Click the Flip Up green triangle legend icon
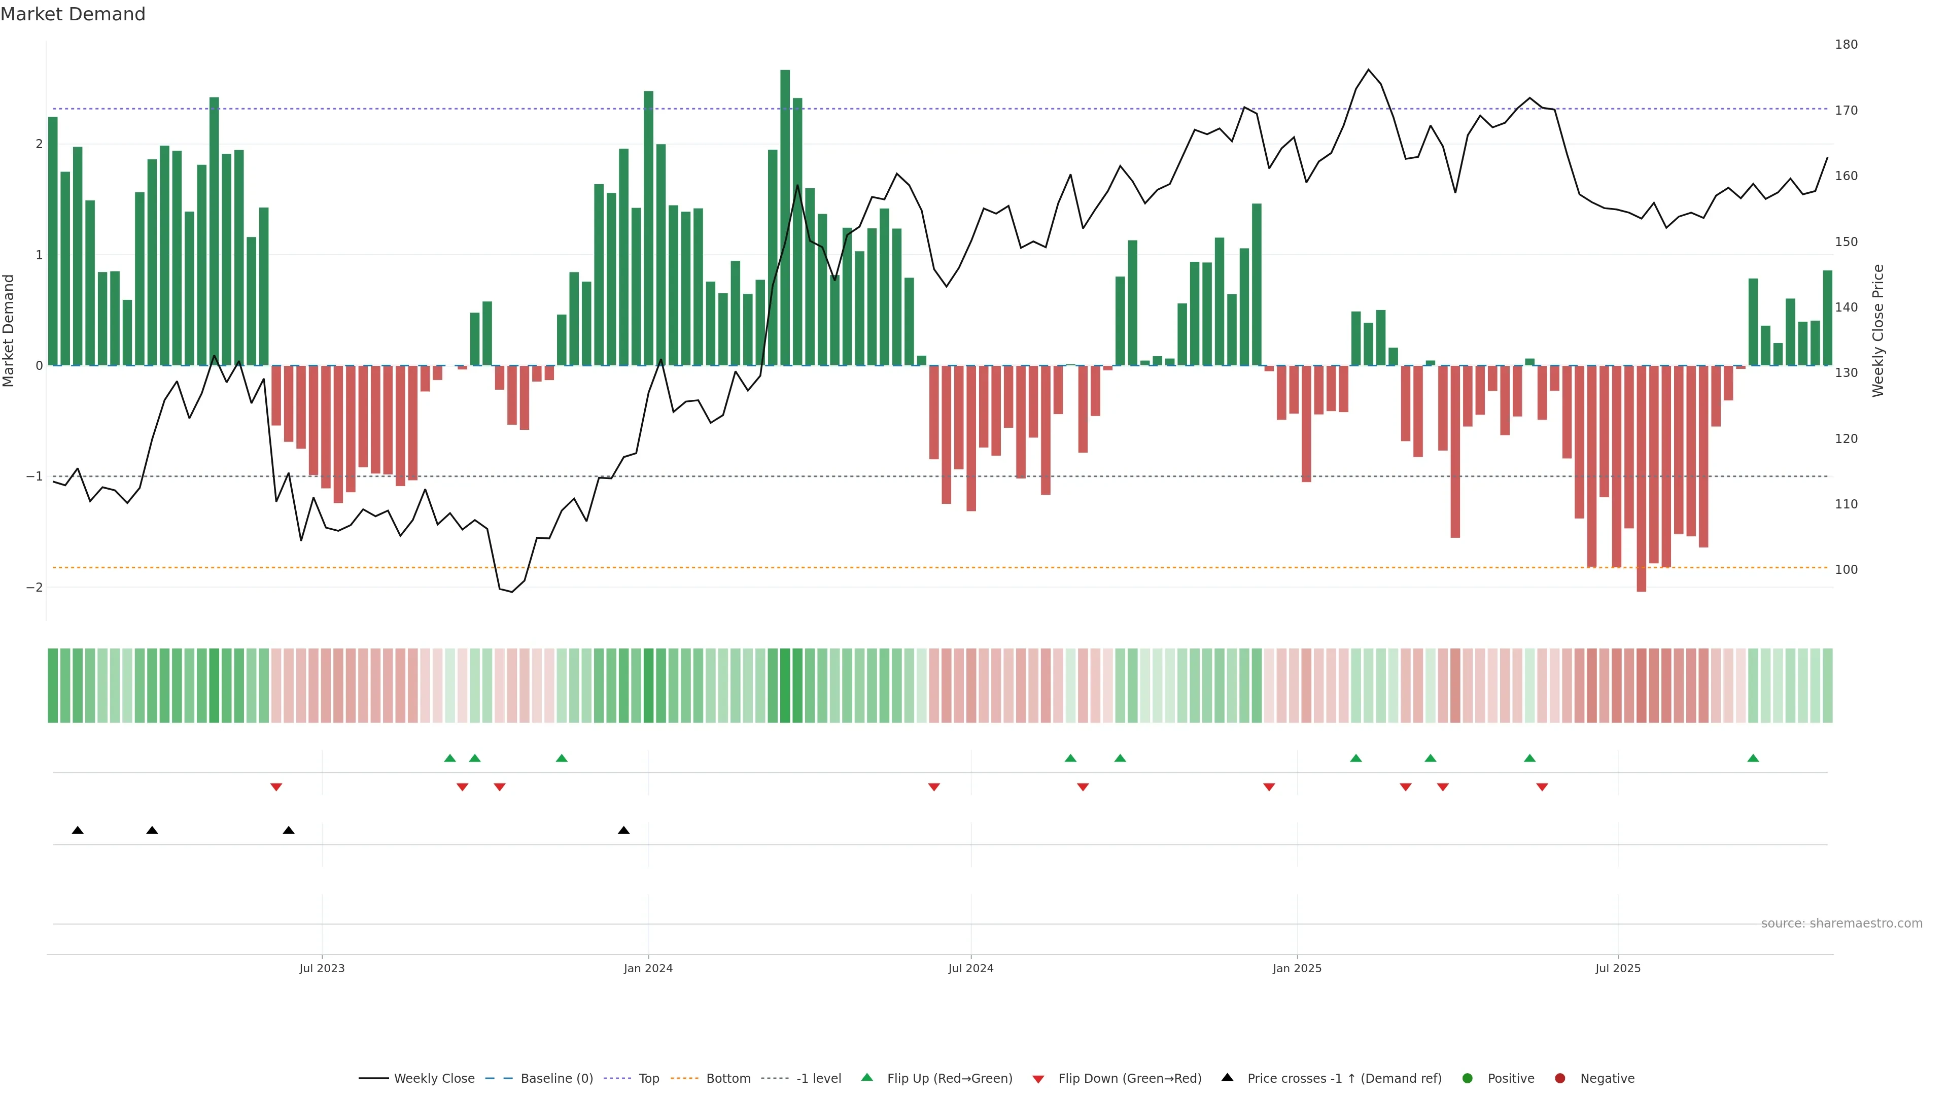 tap(866, 1078)
